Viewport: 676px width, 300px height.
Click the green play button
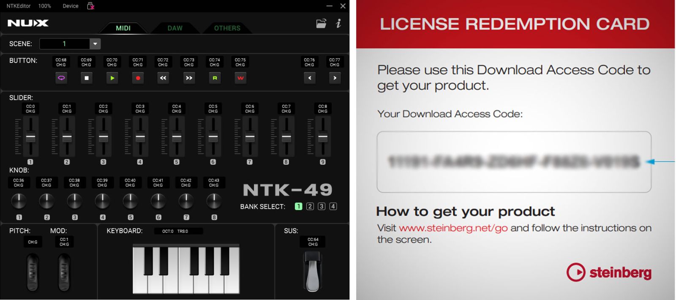click(x=112, y=78)
